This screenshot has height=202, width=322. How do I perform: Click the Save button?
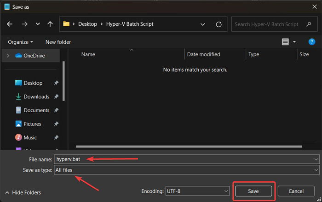pyautogui.click(x=253, y=191)
